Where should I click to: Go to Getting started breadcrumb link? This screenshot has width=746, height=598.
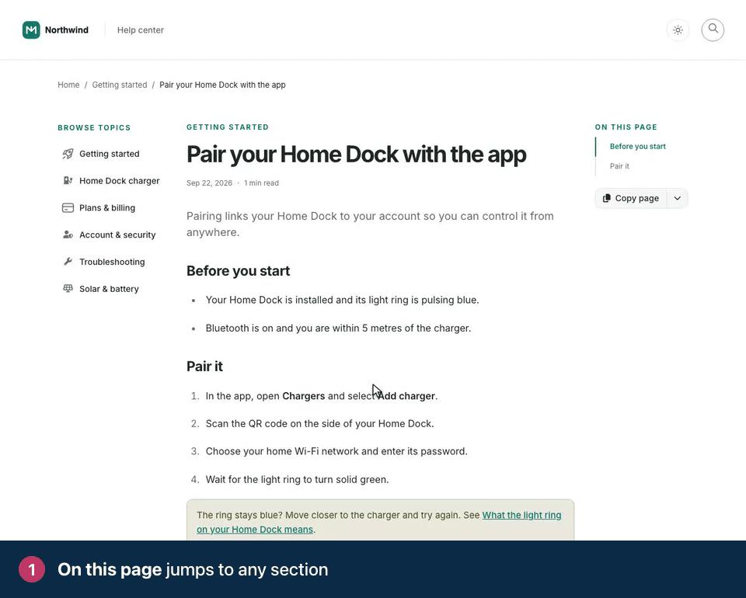pos(120,85)
